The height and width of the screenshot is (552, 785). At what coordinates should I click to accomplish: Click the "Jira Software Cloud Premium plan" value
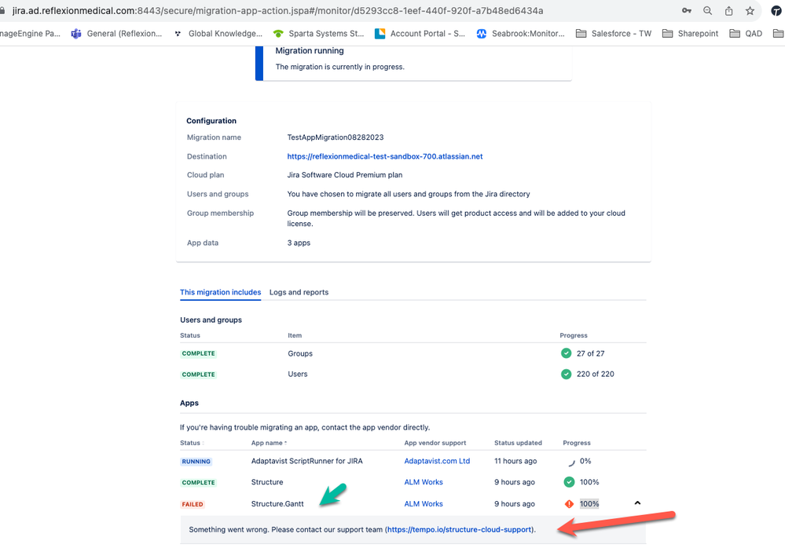pyautogui.click(x=345, y=174)
